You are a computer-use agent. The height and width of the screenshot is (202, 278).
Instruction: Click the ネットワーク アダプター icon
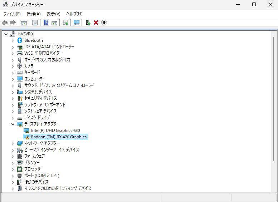20,143
